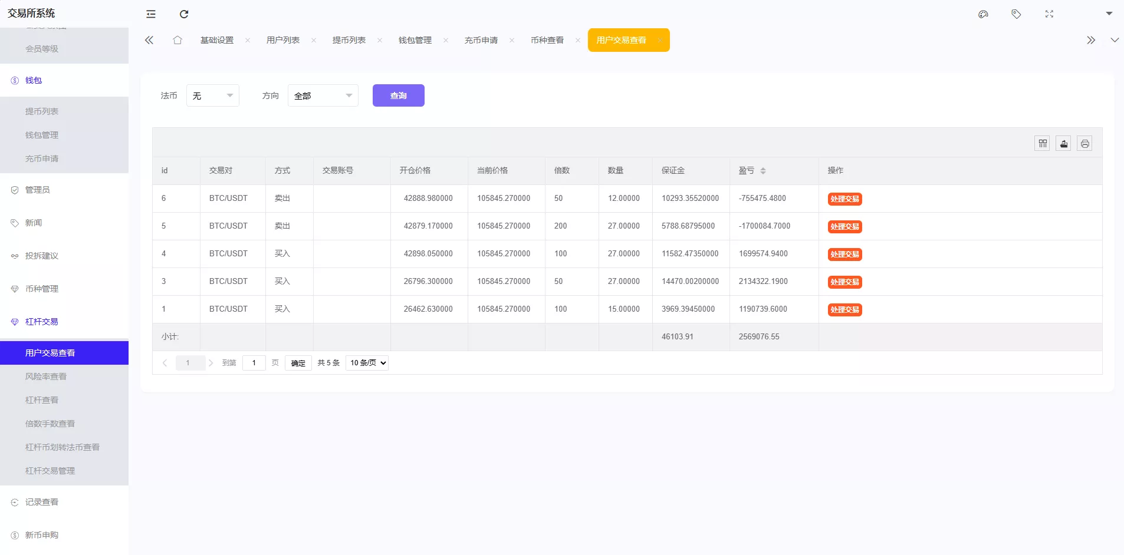Switch to the 币种查看 tab
The height and width of the screenshot is (555, 1124).
tap(547, 40)
